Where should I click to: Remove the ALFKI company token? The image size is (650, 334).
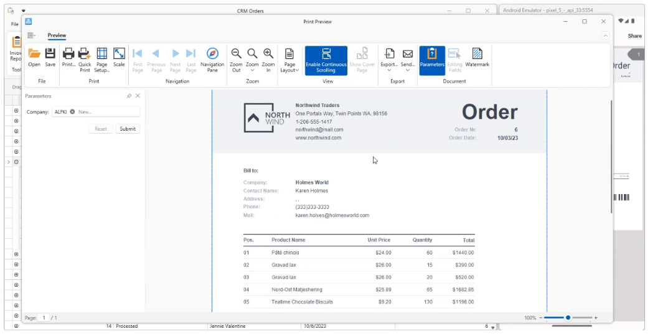72,112
